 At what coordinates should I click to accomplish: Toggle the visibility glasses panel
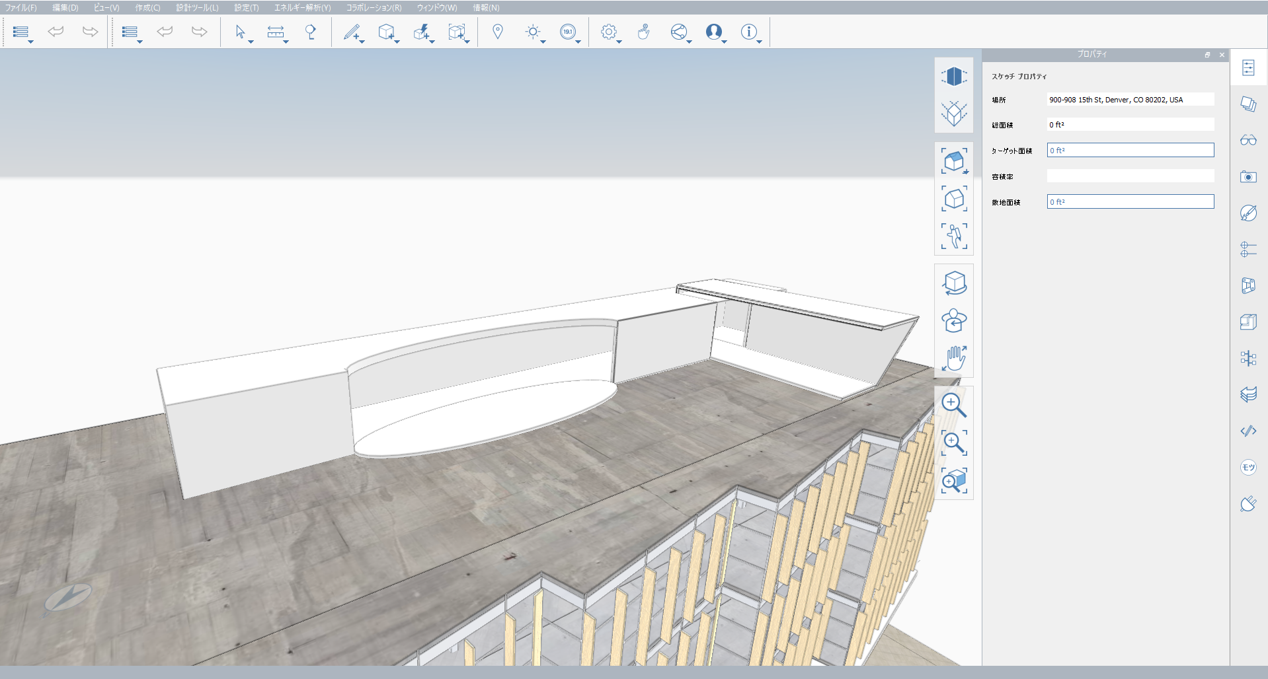(1248, 140)
